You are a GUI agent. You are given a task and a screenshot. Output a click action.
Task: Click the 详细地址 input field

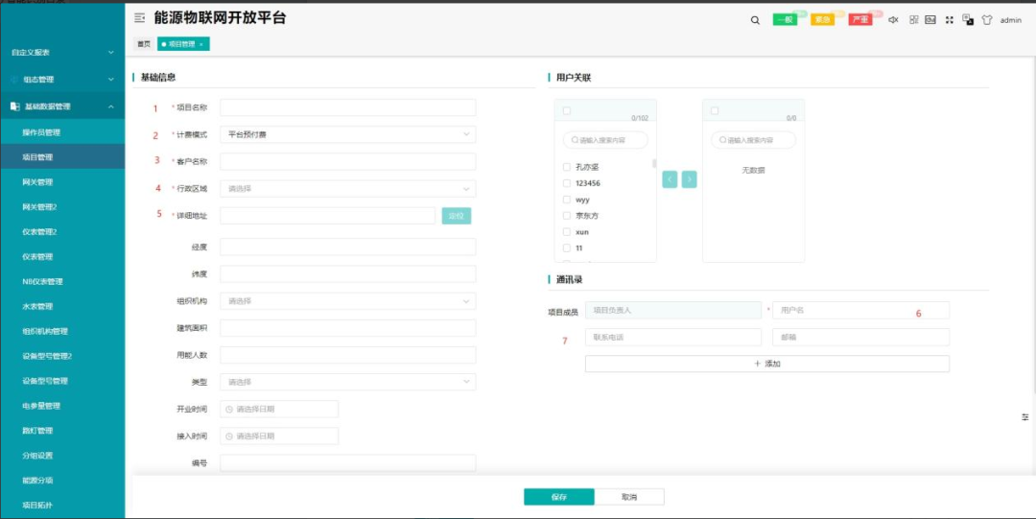[327, 216]
